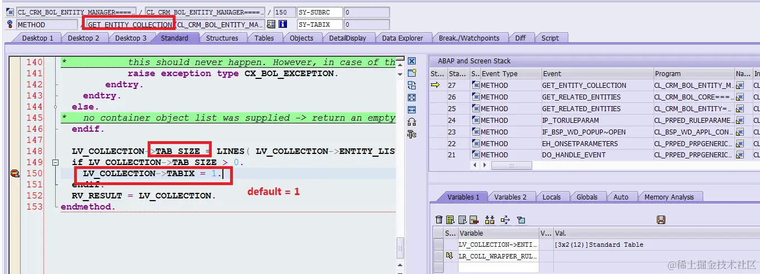
Task: Open the Diff tab
Action: click(x=520, y=38)
